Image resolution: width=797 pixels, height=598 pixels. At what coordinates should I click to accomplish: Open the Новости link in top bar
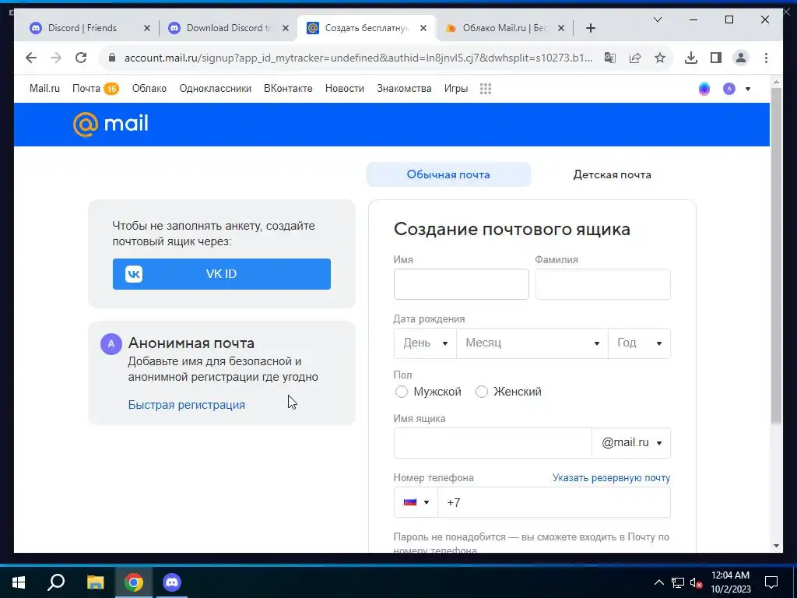[345, 89]
